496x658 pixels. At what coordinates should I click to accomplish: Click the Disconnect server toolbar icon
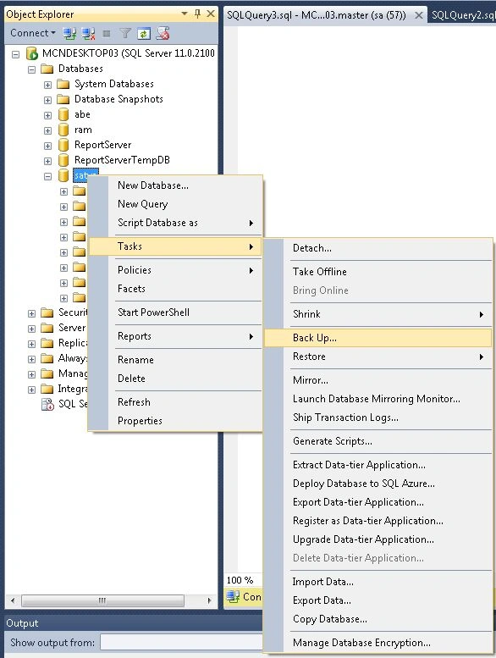88,33
